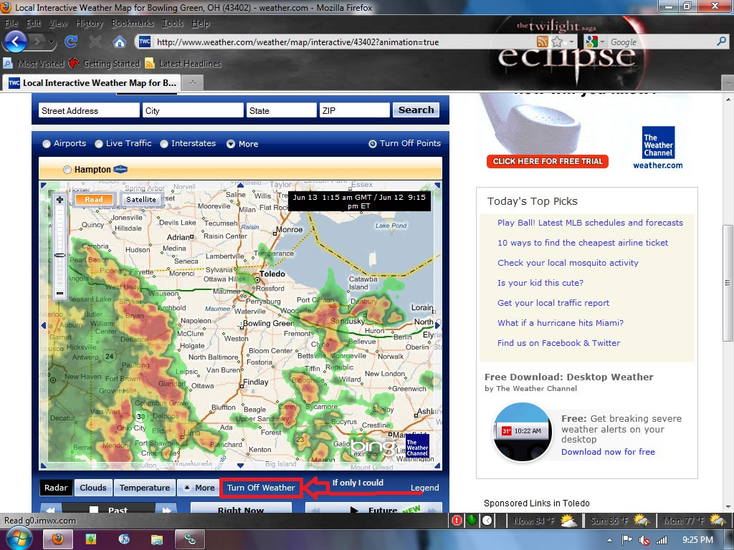Open the Edit menu
The width and height of the screenshot is (734, 550).
click(33, 23)
